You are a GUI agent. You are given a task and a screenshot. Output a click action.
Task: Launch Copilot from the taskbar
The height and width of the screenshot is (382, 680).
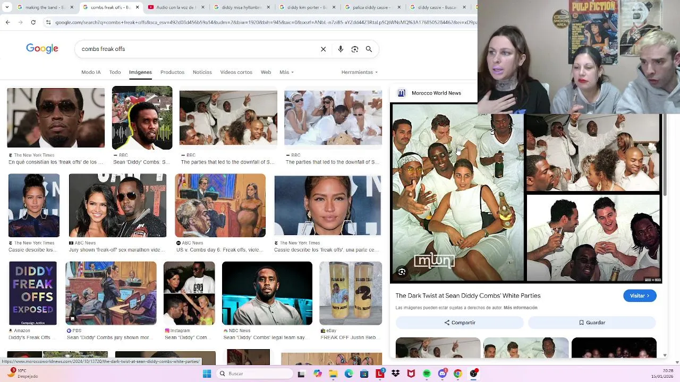[317, 374]
